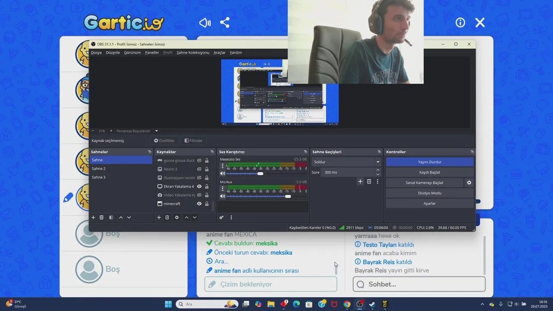Click Sanal Kamerayı Başlat button

[424, 183]
